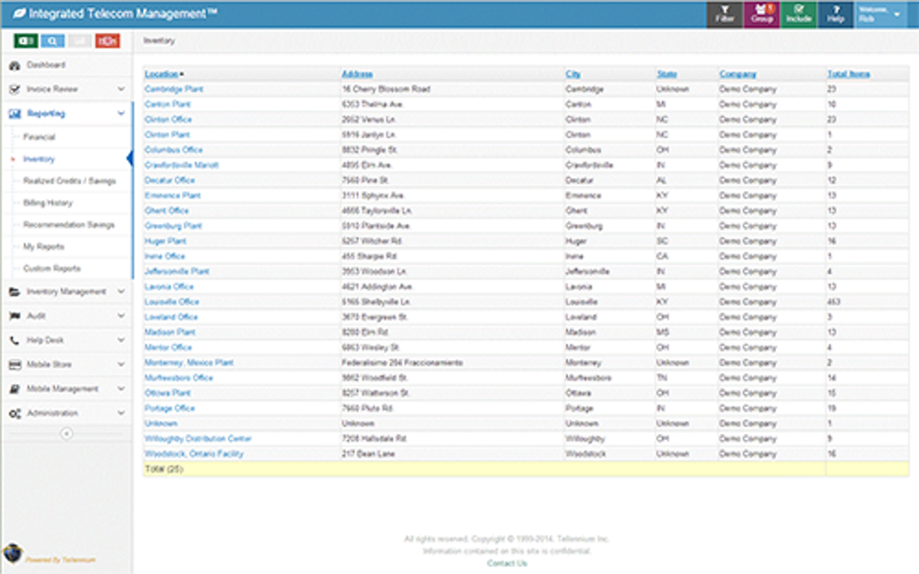Expand the Help Desk chevron

coord(121,340)
